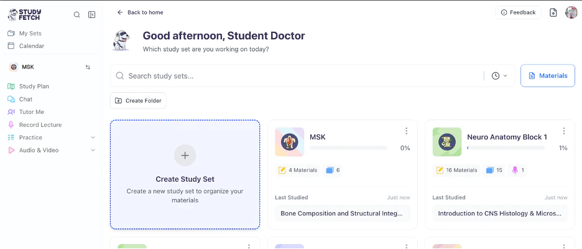Open MSK study set three-dot menu

point(406,131)
